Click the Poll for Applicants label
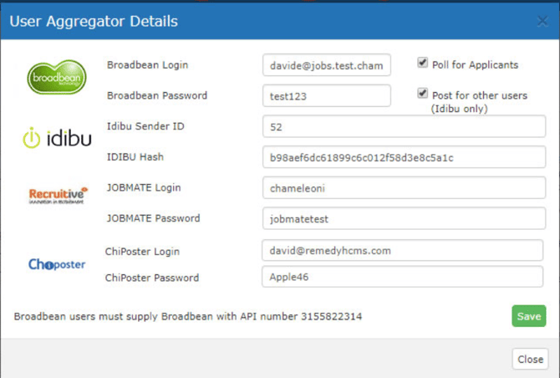 click(x=475, y=65)
